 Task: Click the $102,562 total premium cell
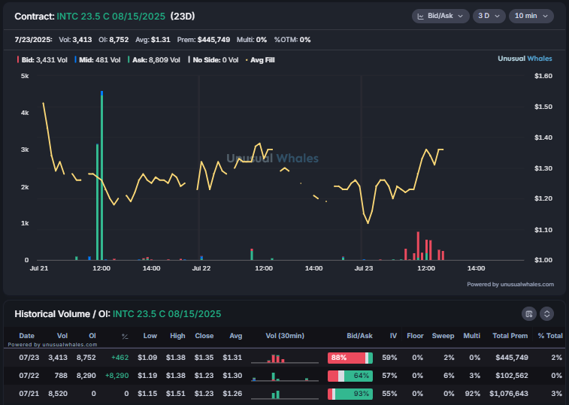(512, 376)
